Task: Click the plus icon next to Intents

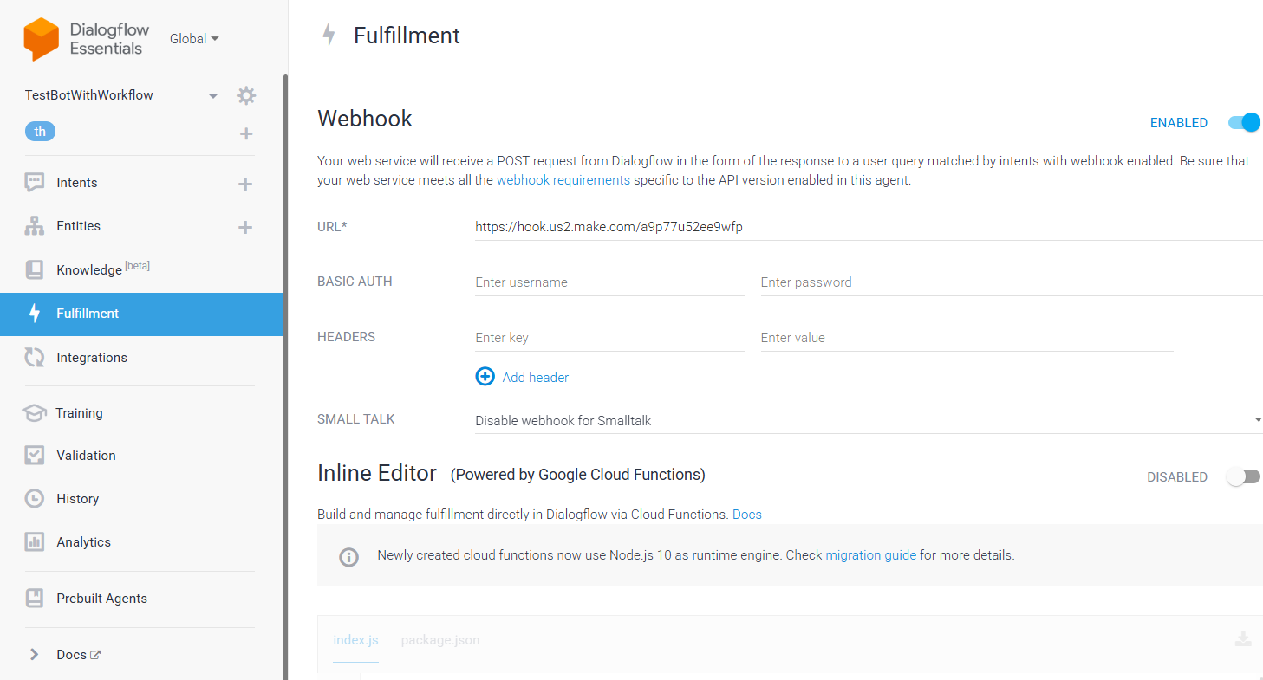Action: 245,184
